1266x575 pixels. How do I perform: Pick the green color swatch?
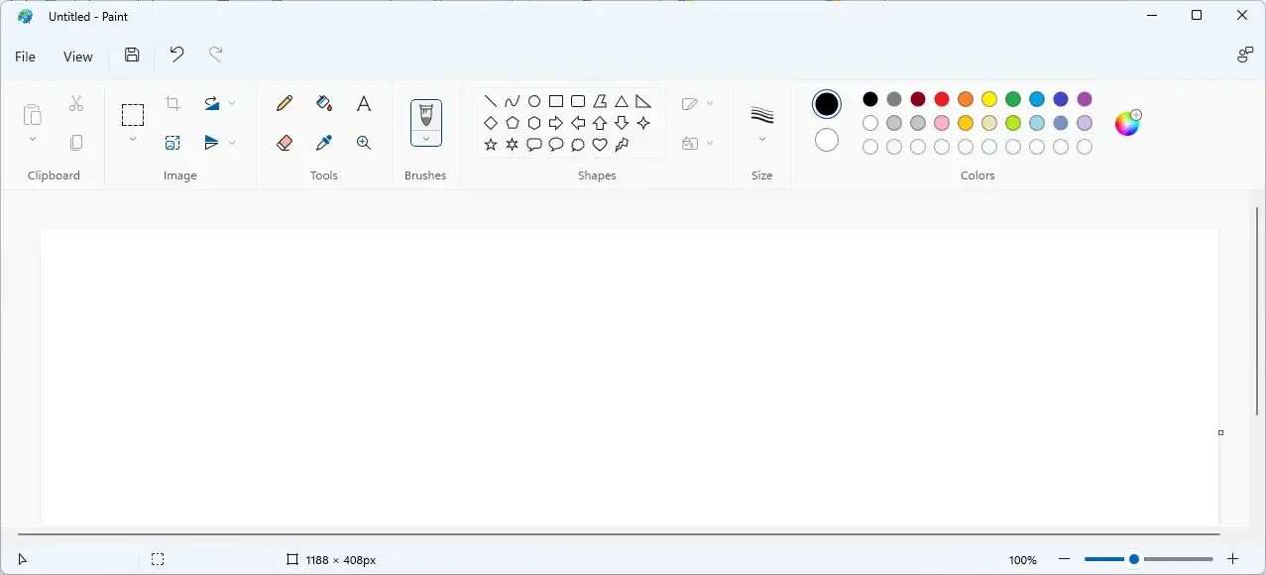click(1013, 99)
